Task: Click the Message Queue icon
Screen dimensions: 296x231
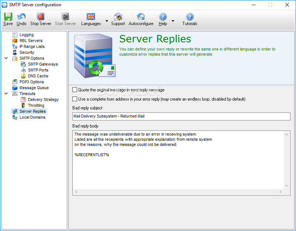Action: pyautogui.click(x=15, y=88)
